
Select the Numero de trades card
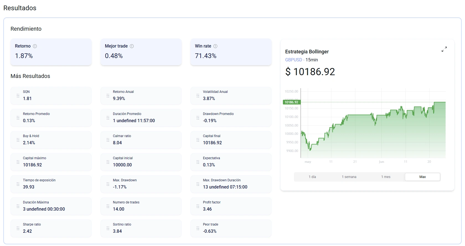coord(141,206)
